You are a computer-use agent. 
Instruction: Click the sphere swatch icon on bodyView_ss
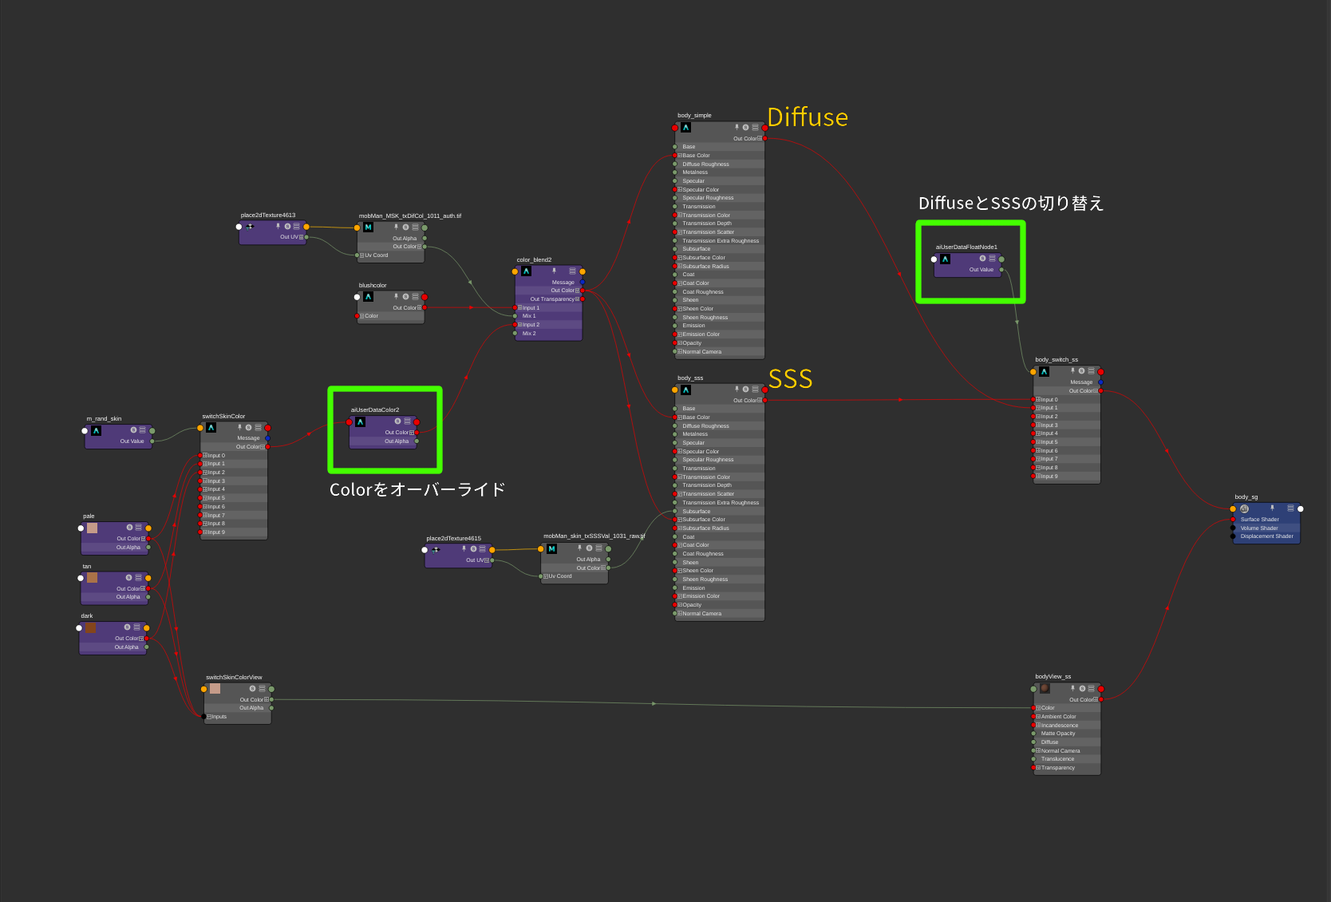click(x=1045, y=688)
